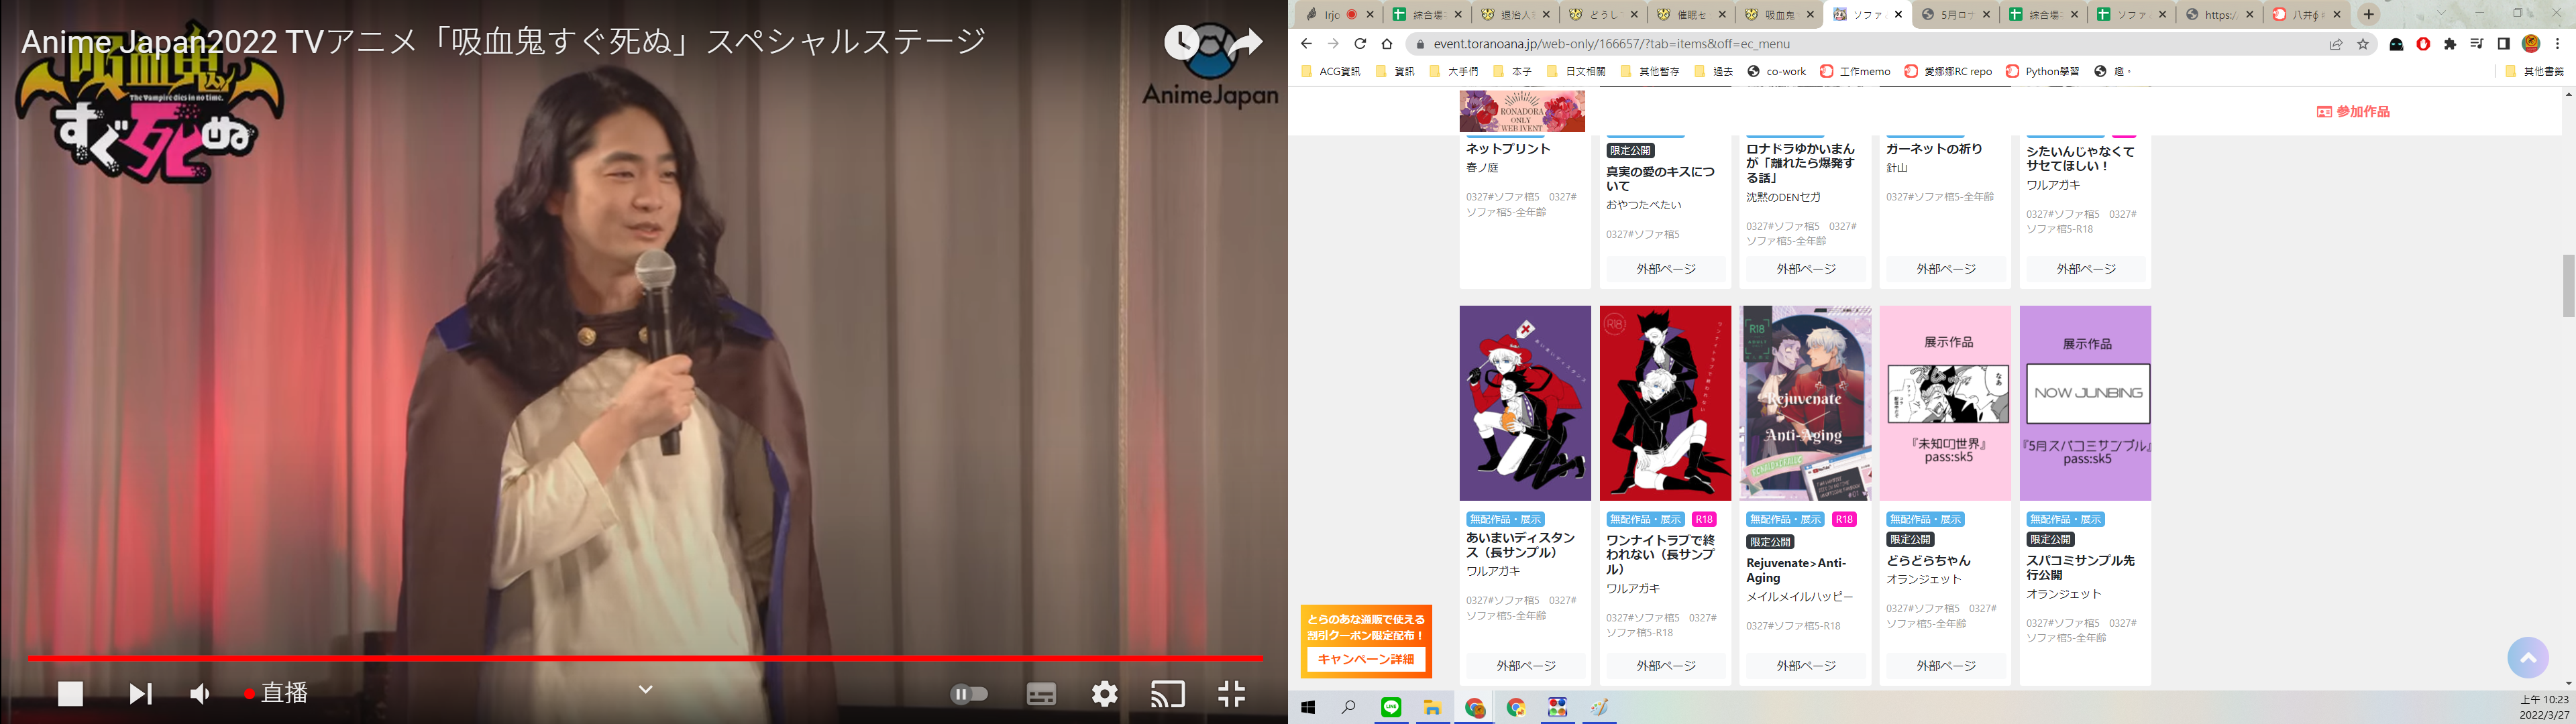Mute the video with the speaker icon
The image size is (2576, 724).
click(x=200, y=693)
